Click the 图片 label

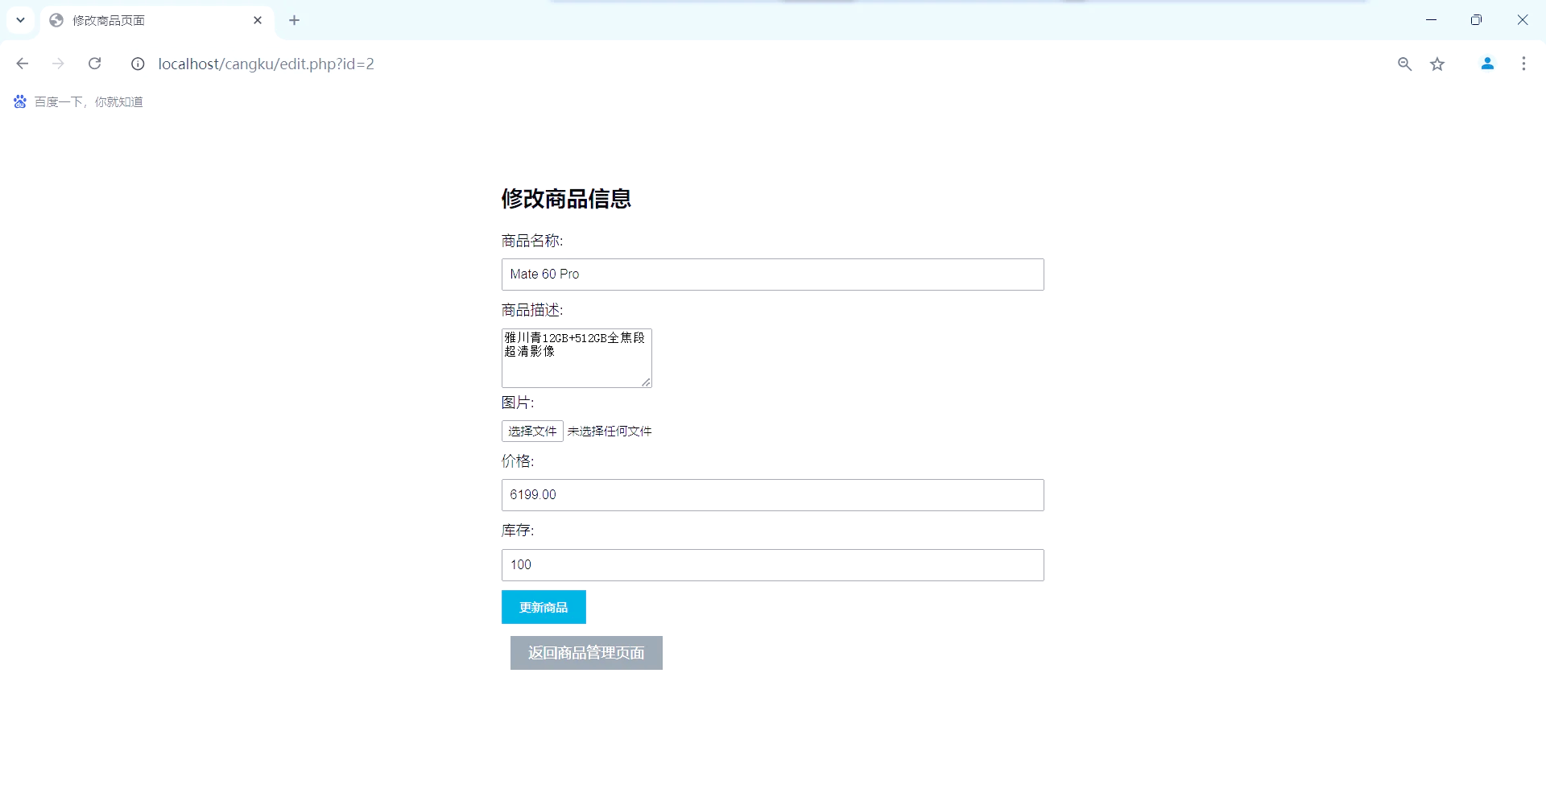pos(518,403)
